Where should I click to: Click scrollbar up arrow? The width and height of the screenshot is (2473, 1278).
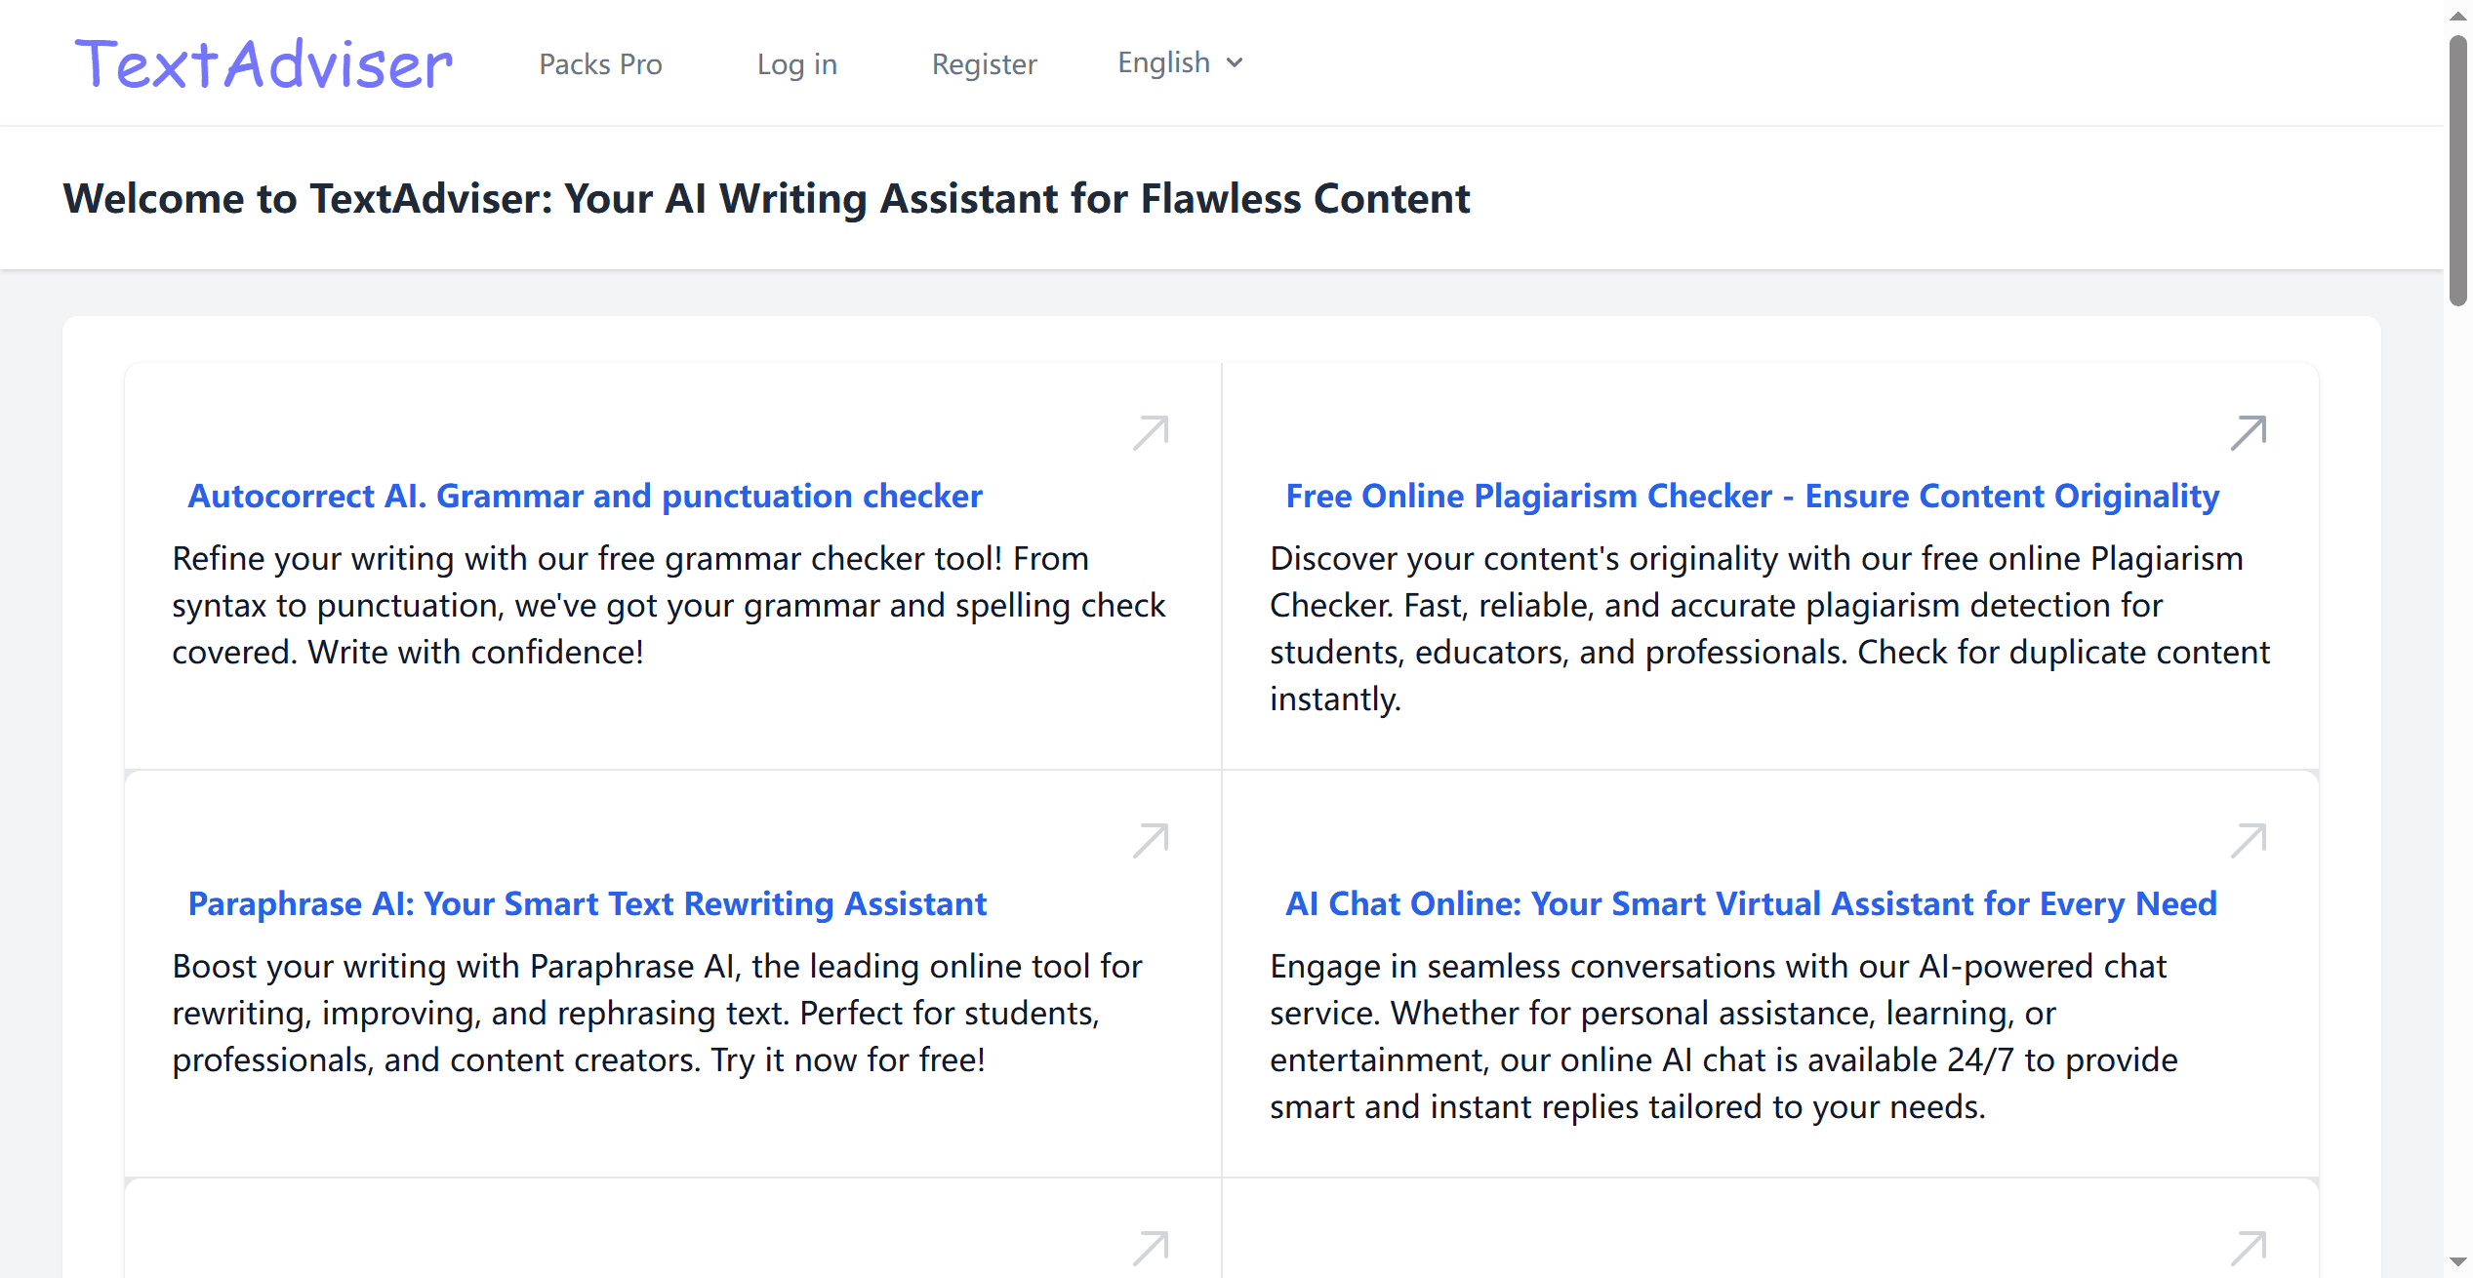[x=2457, y=15]
